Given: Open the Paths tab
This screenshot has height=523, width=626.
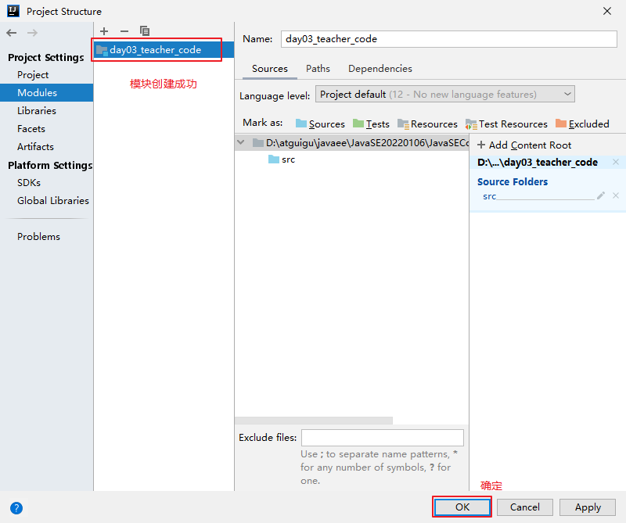Looking at the screenshot, I should 318,69.
